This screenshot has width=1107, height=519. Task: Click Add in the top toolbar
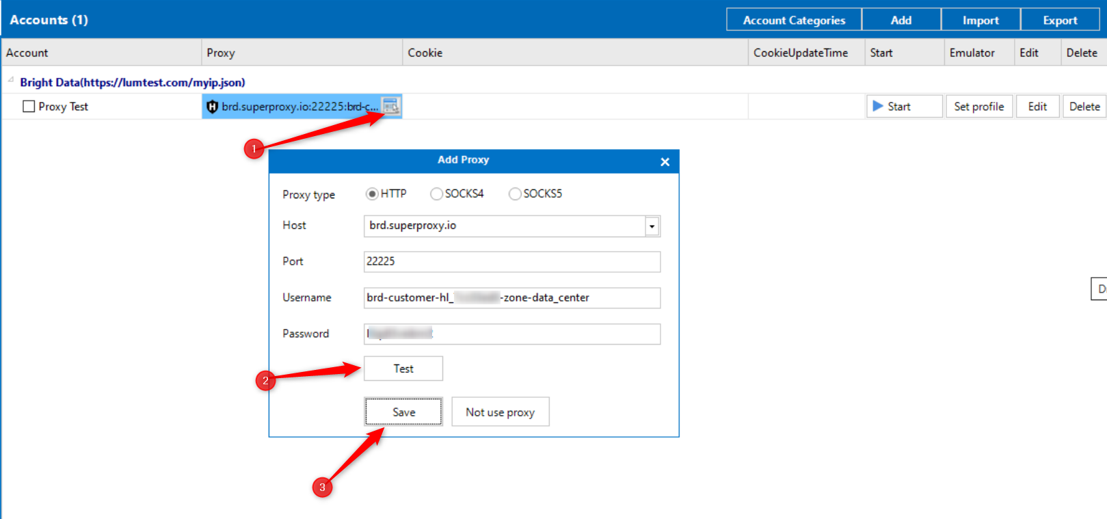[901, 21]
